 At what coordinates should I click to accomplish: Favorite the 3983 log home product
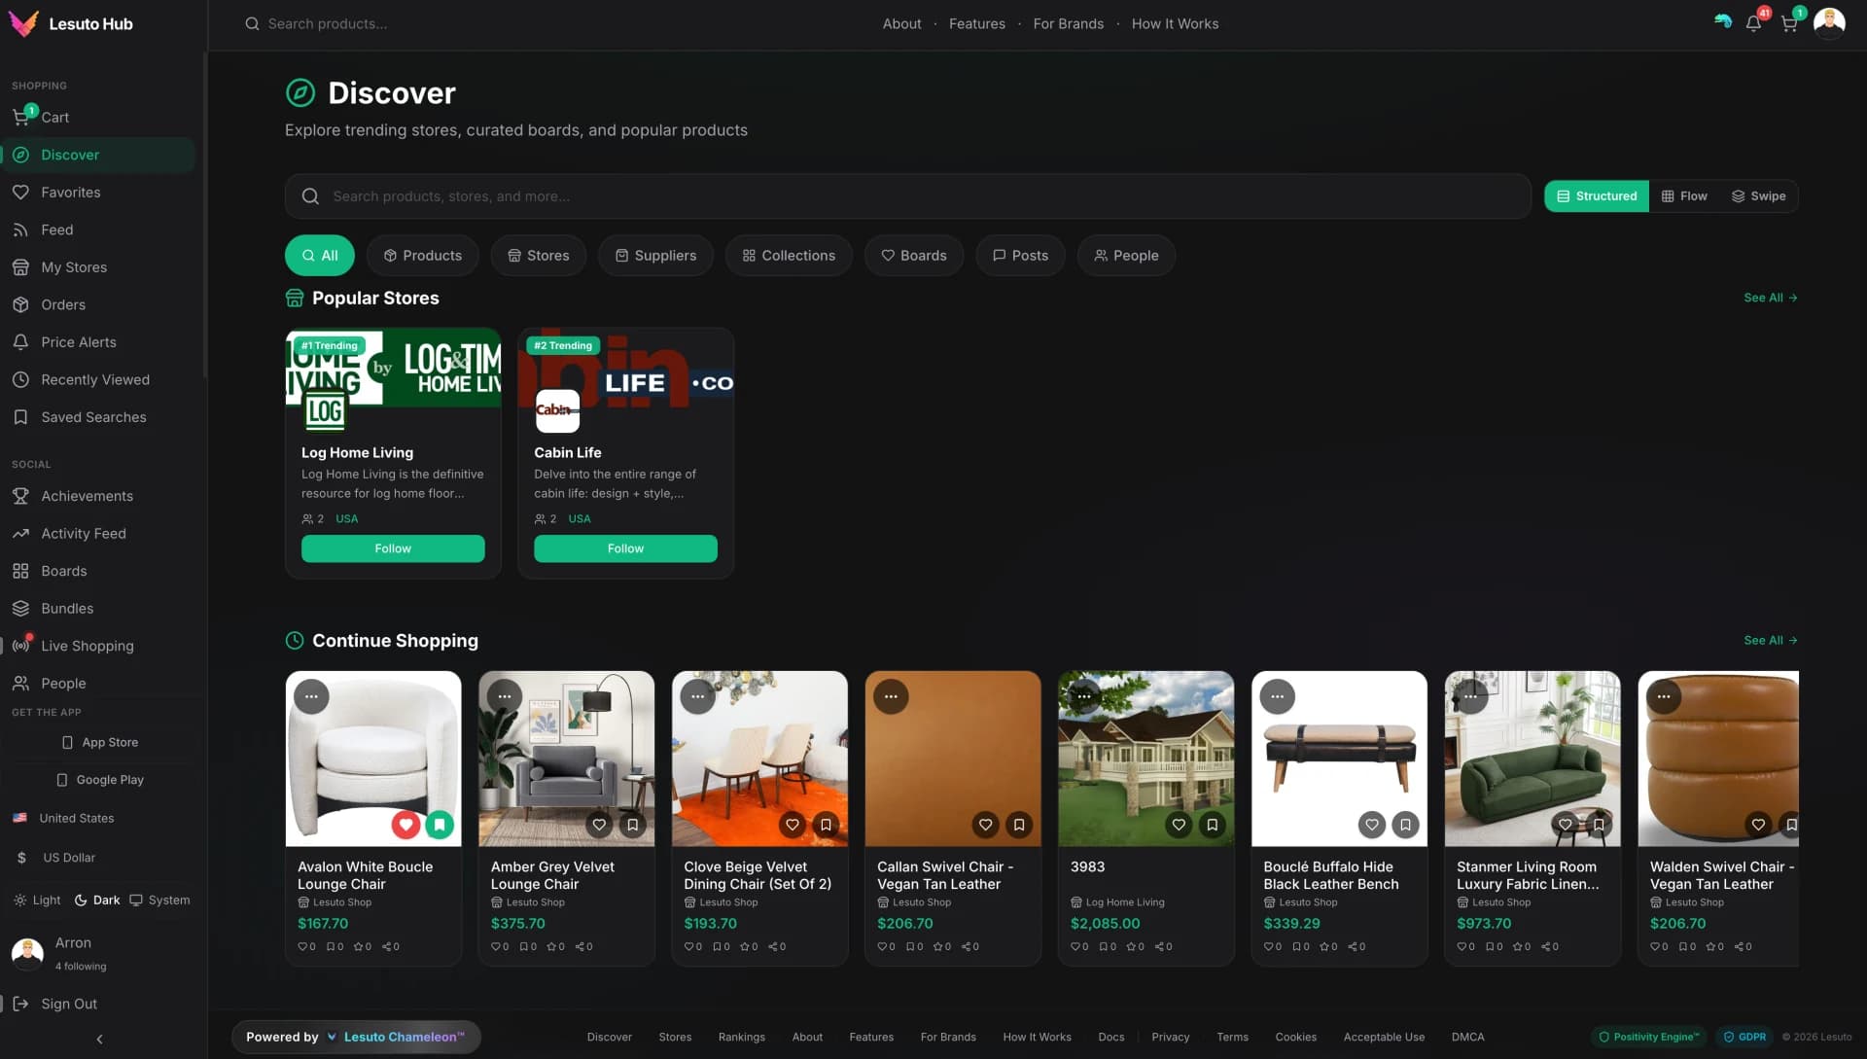point(1179,825)
